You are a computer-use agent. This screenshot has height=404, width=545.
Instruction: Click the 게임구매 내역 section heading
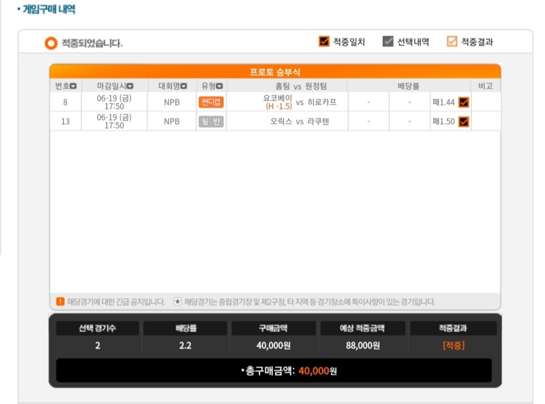tap(49, 9)
